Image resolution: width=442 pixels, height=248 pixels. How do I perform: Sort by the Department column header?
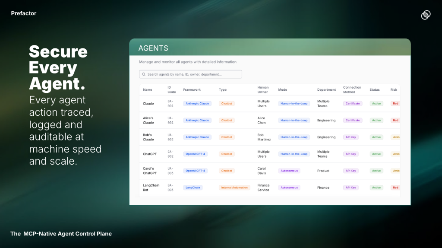point(326,90)
